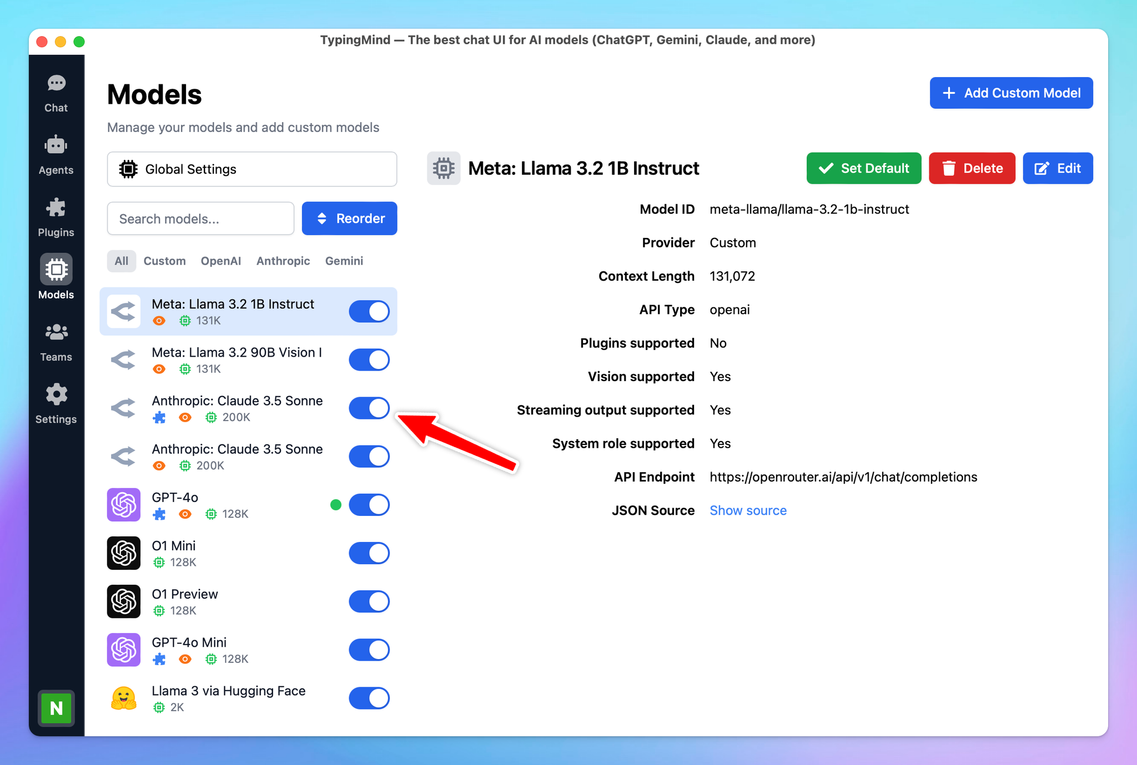Select the O1 Preview model name
The width and height of the screenshot is (1137, 765).
click(185, 594)
